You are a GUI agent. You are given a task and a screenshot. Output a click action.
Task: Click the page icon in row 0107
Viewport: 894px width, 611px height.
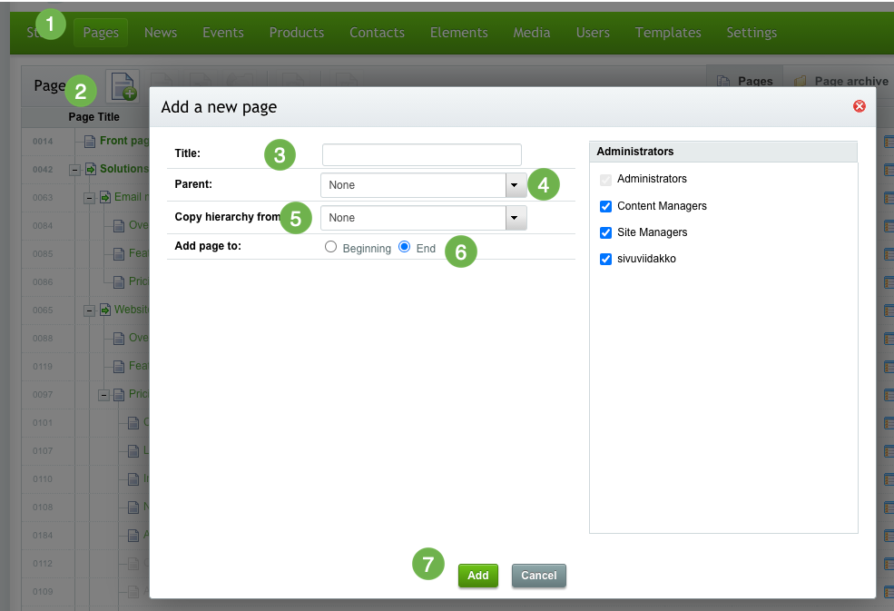click(133, 450)
